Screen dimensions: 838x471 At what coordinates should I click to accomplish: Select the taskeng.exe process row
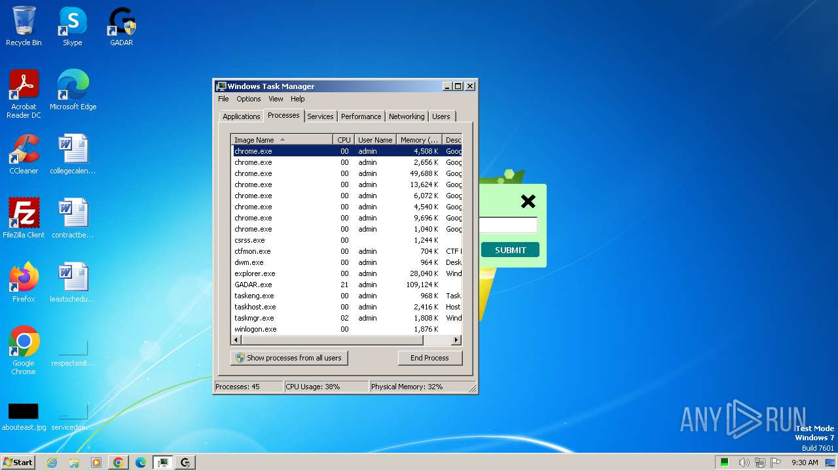[x=347, y=296]
